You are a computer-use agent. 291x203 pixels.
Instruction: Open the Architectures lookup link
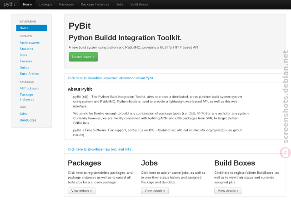tap(30, 42)
